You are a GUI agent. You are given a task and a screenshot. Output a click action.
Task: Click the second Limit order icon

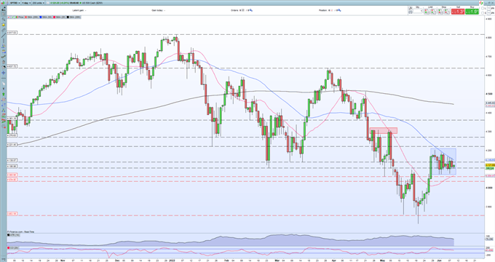click(433, 12)
